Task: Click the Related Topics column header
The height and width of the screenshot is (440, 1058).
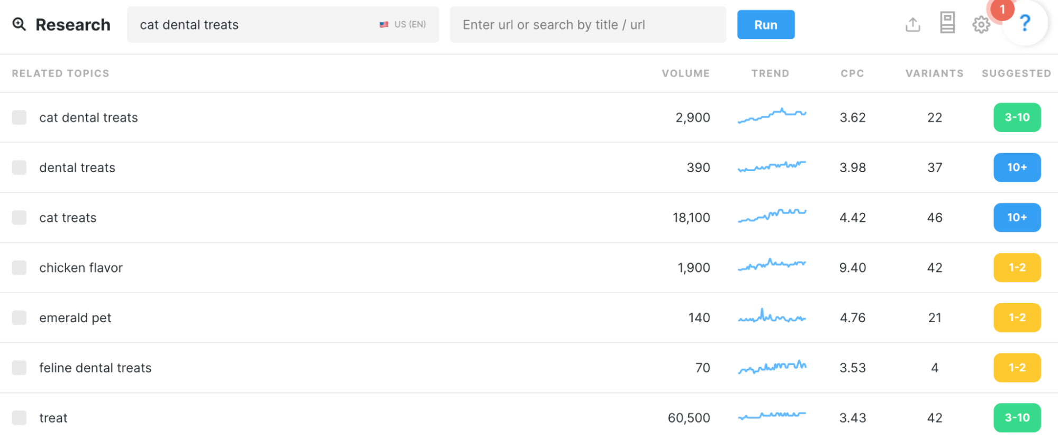Action: [60, 73]
